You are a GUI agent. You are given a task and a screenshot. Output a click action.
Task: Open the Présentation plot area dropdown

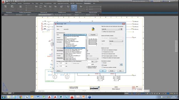(x=60, y=58)
